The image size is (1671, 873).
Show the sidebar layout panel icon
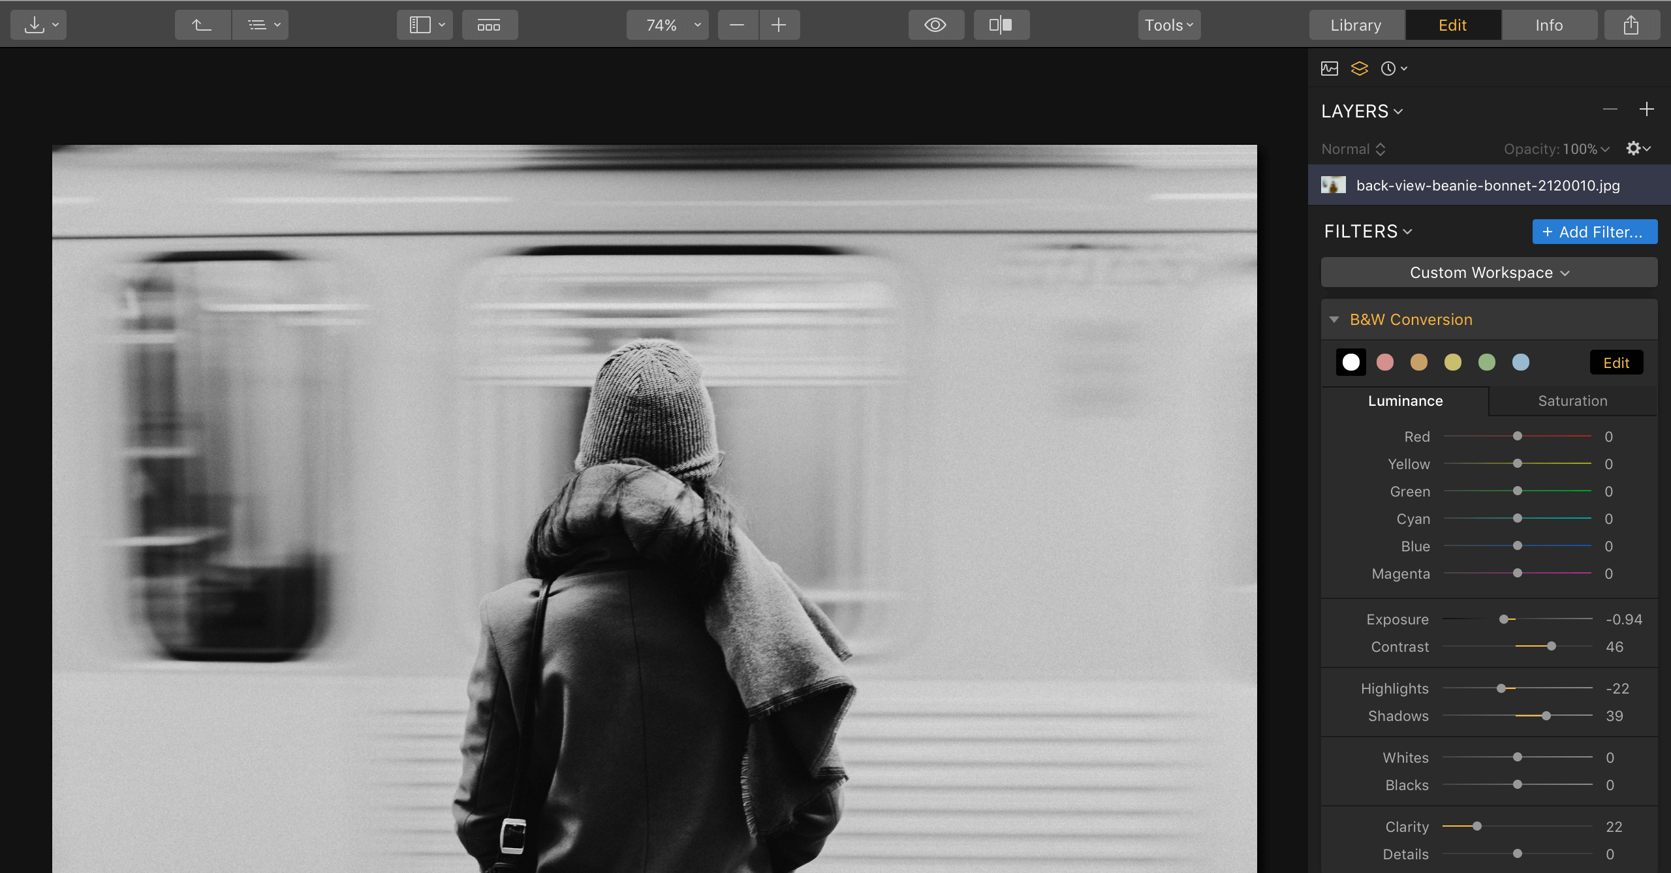tap(421, 24)
